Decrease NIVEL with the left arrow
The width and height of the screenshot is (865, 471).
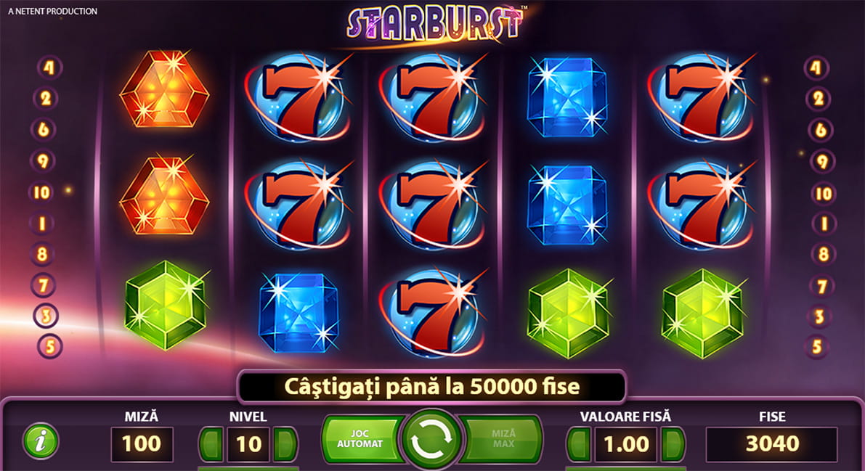point(211,444)
